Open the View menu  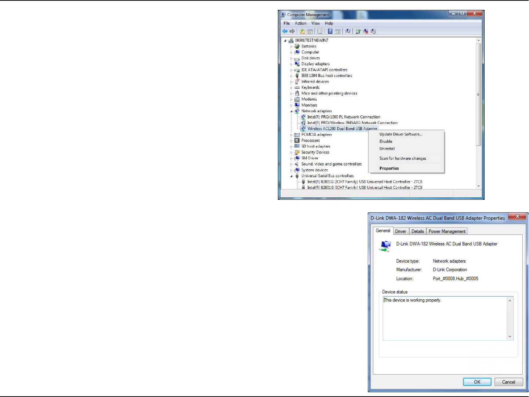(315, 23)
